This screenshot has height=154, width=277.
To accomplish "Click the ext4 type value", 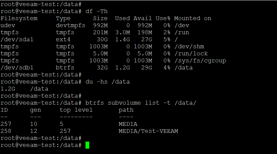I will 63,40.
